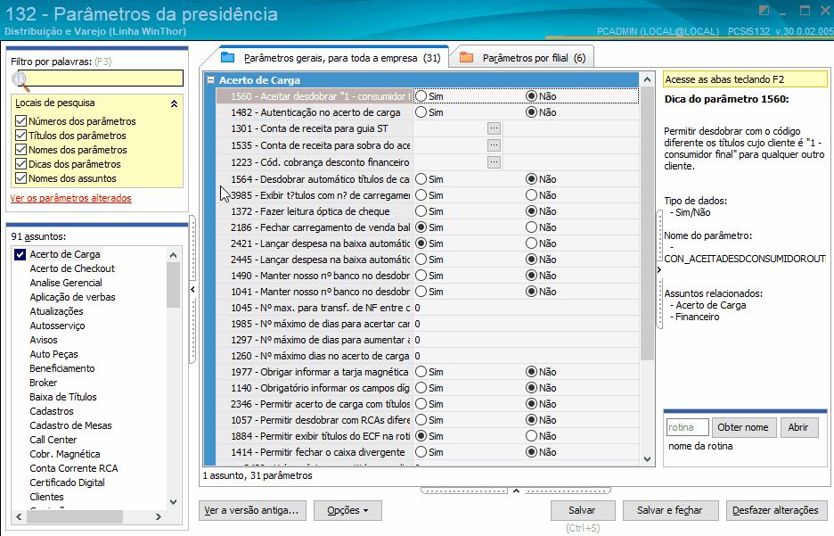The image size is (834, 536).
Task: Collapse right tip panel using splitter arrow
Action: [659, 270]
